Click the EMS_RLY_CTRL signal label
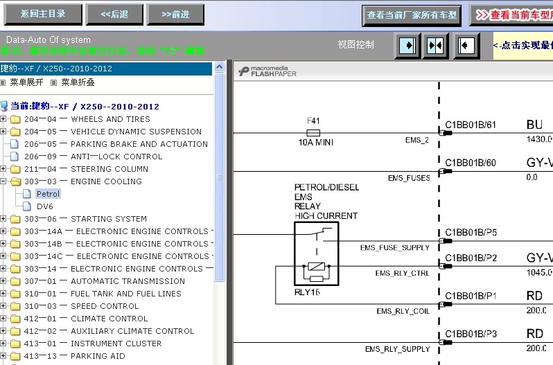The width and height of the screenshot is (553, 365). tap(403, 273)
